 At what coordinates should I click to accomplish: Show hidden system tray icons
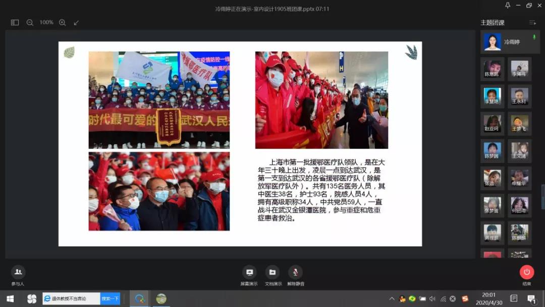pos(392,298)
